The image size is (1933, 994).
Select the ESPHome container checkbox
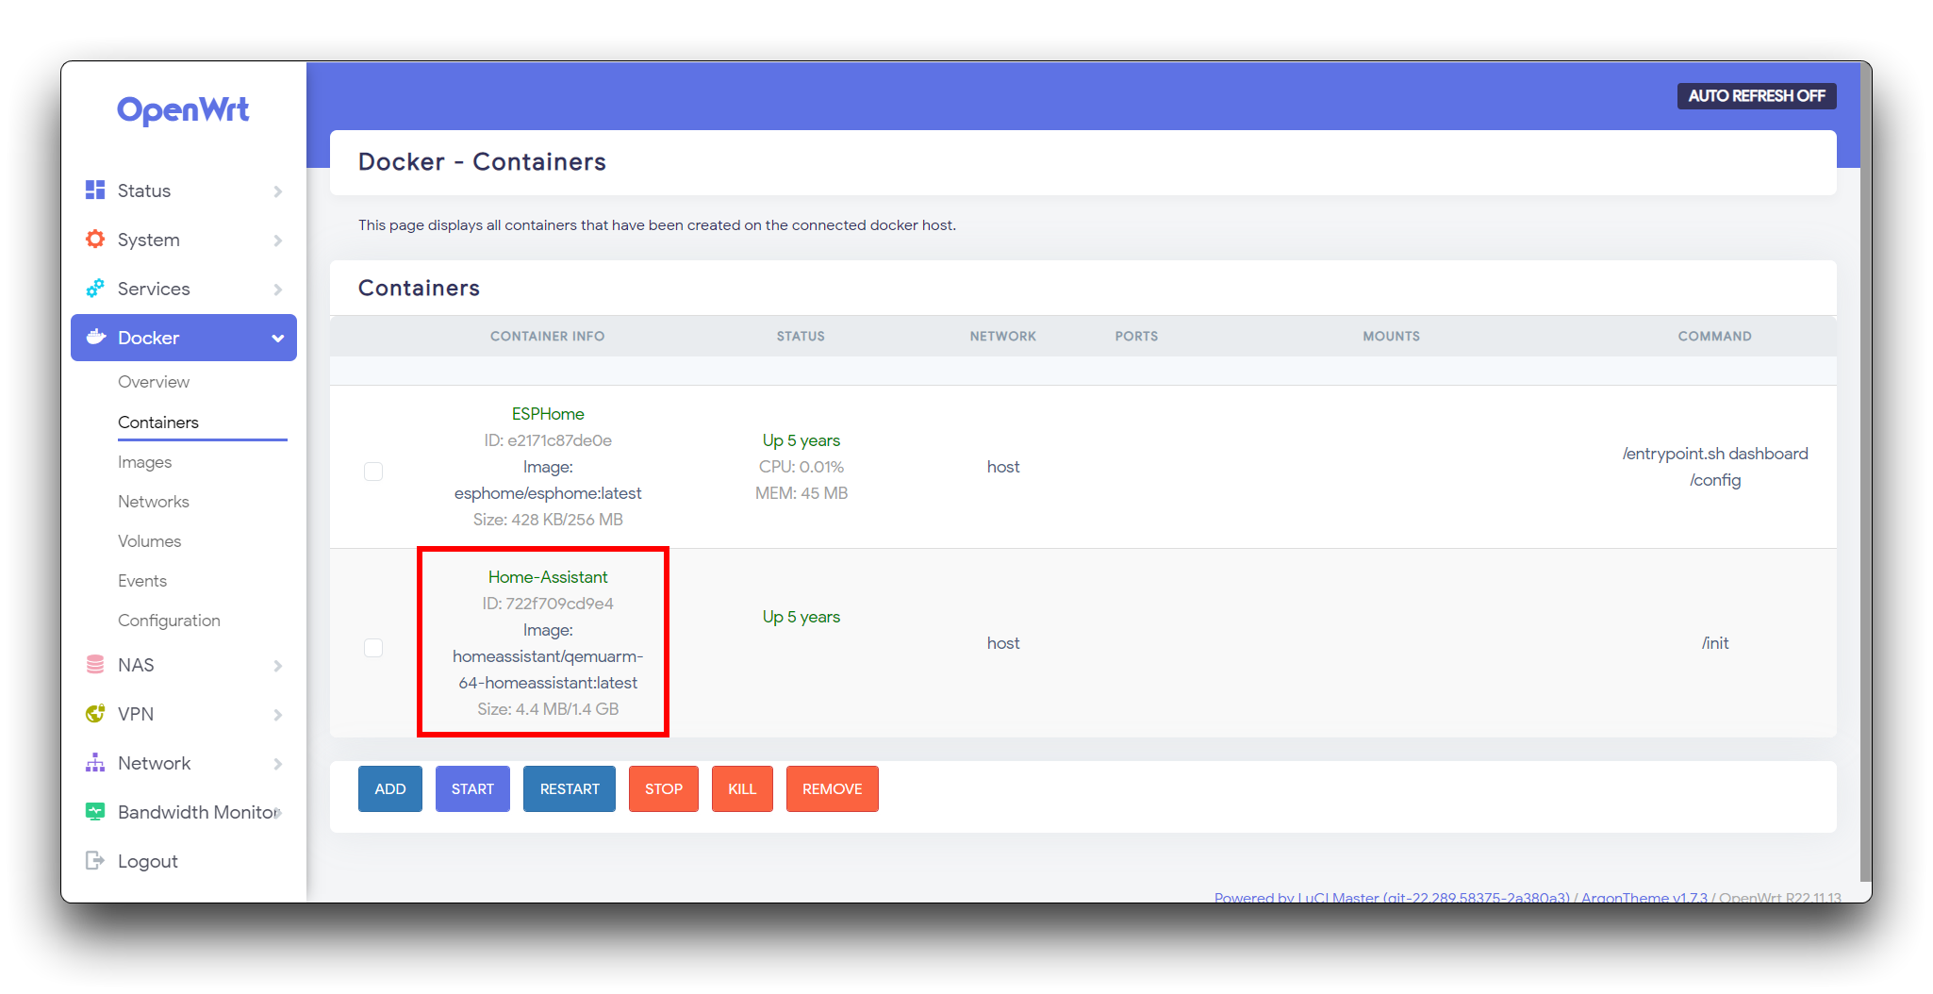[373, 472]
